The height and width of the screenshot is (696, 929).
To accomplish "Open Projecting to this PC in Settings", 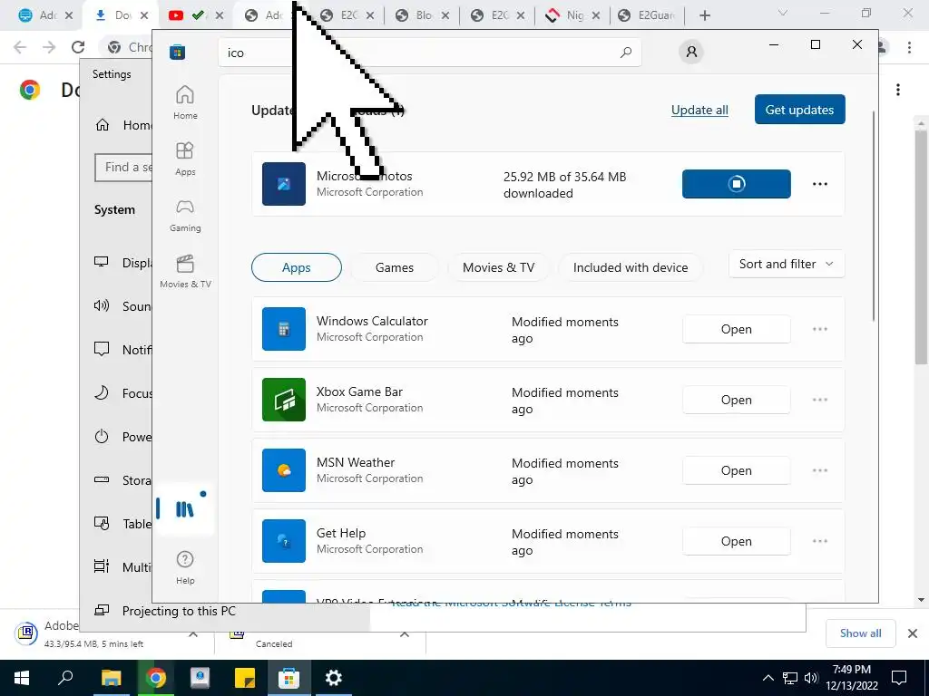I will [179, 611].
